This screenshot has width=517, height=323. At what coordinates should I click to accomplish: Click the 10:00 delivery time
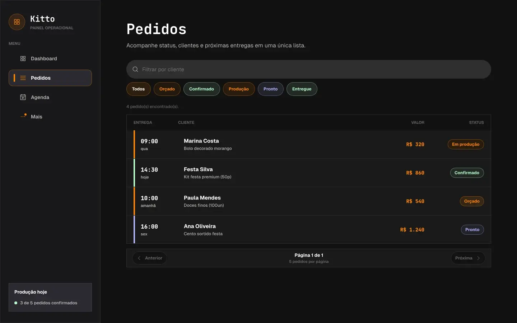149,198
